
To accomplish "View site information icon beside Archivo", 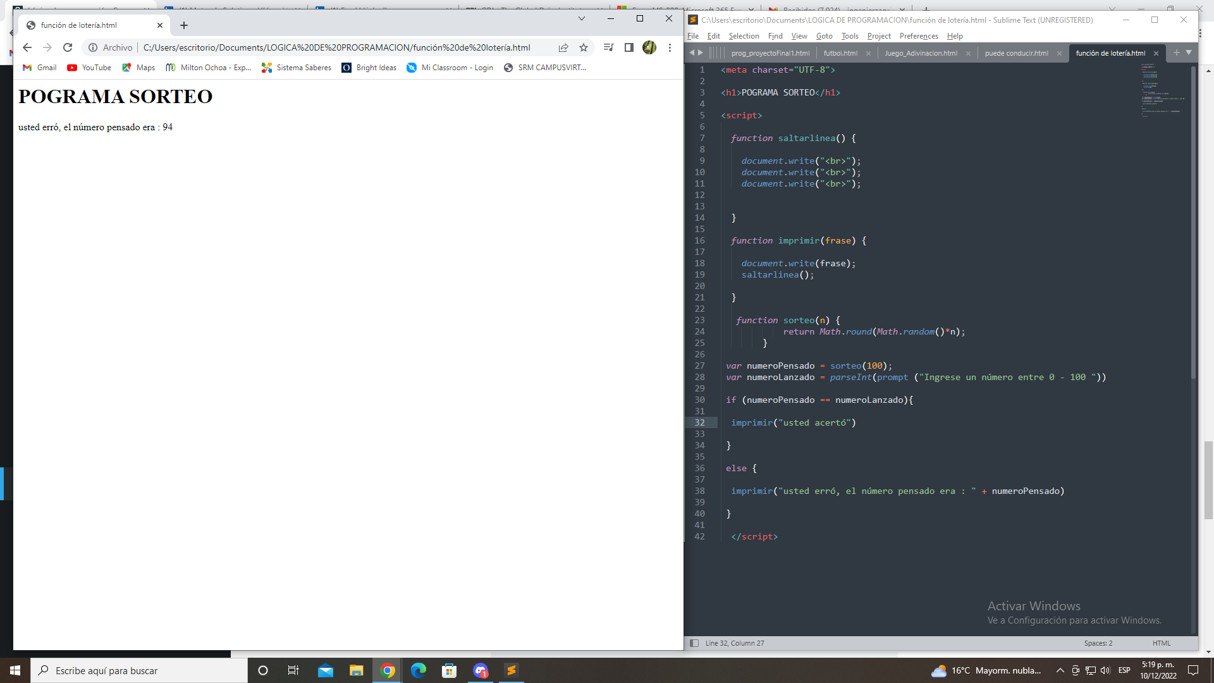I will [x=92, y=47].
